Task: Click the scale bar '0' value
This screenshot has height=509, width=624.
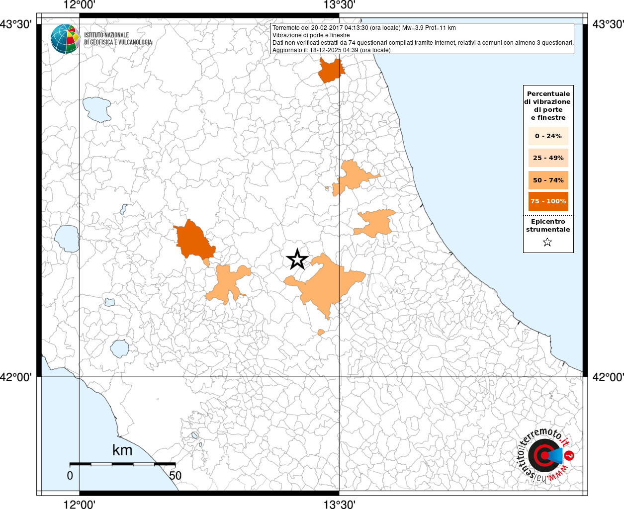Action: (70, 475)
